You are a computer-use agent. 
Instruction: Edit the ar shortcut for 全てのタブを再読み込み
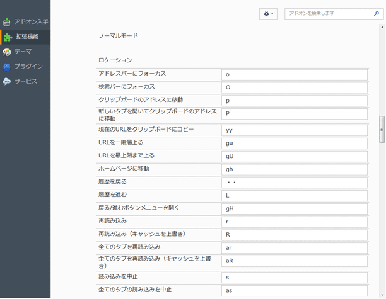(x=295, y=248)
